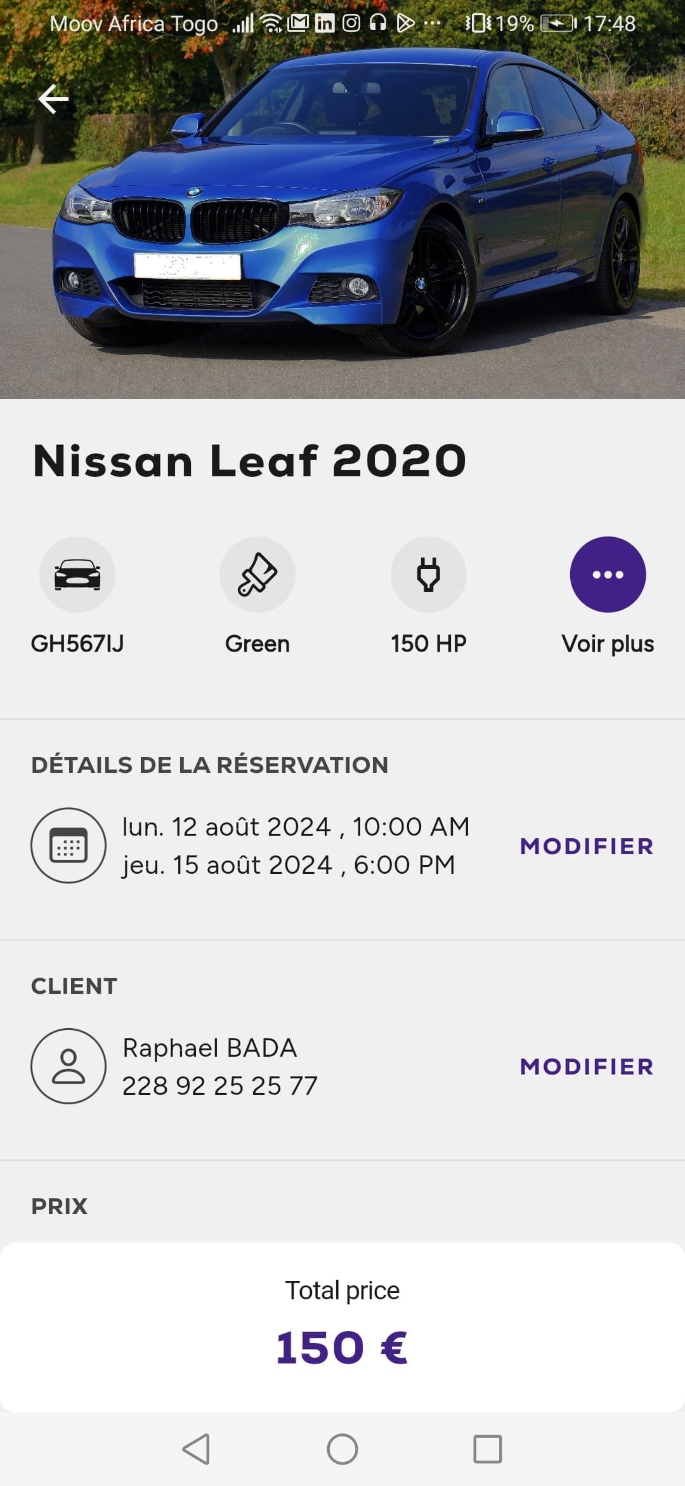Tap the client profile icon

(x=68, y=1066)
